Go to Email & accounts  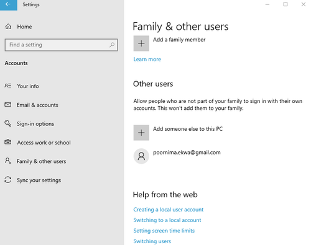tap(37, 105)
